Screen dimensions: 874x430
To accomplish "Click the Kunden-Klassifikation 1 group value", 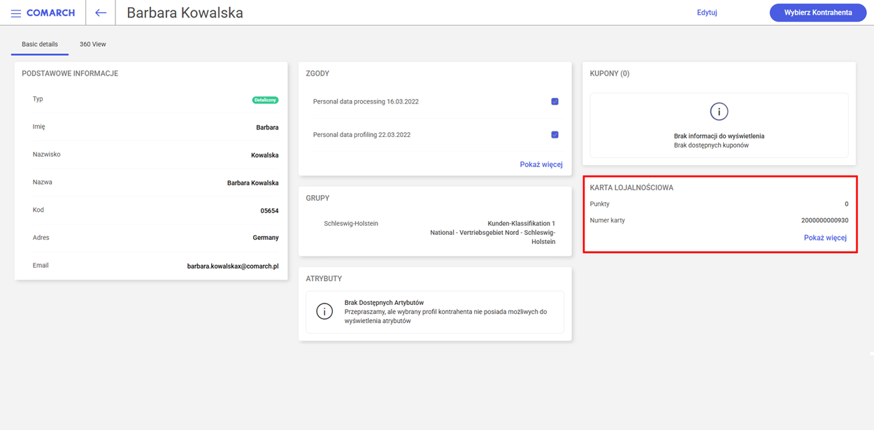I will coord(521,224).
